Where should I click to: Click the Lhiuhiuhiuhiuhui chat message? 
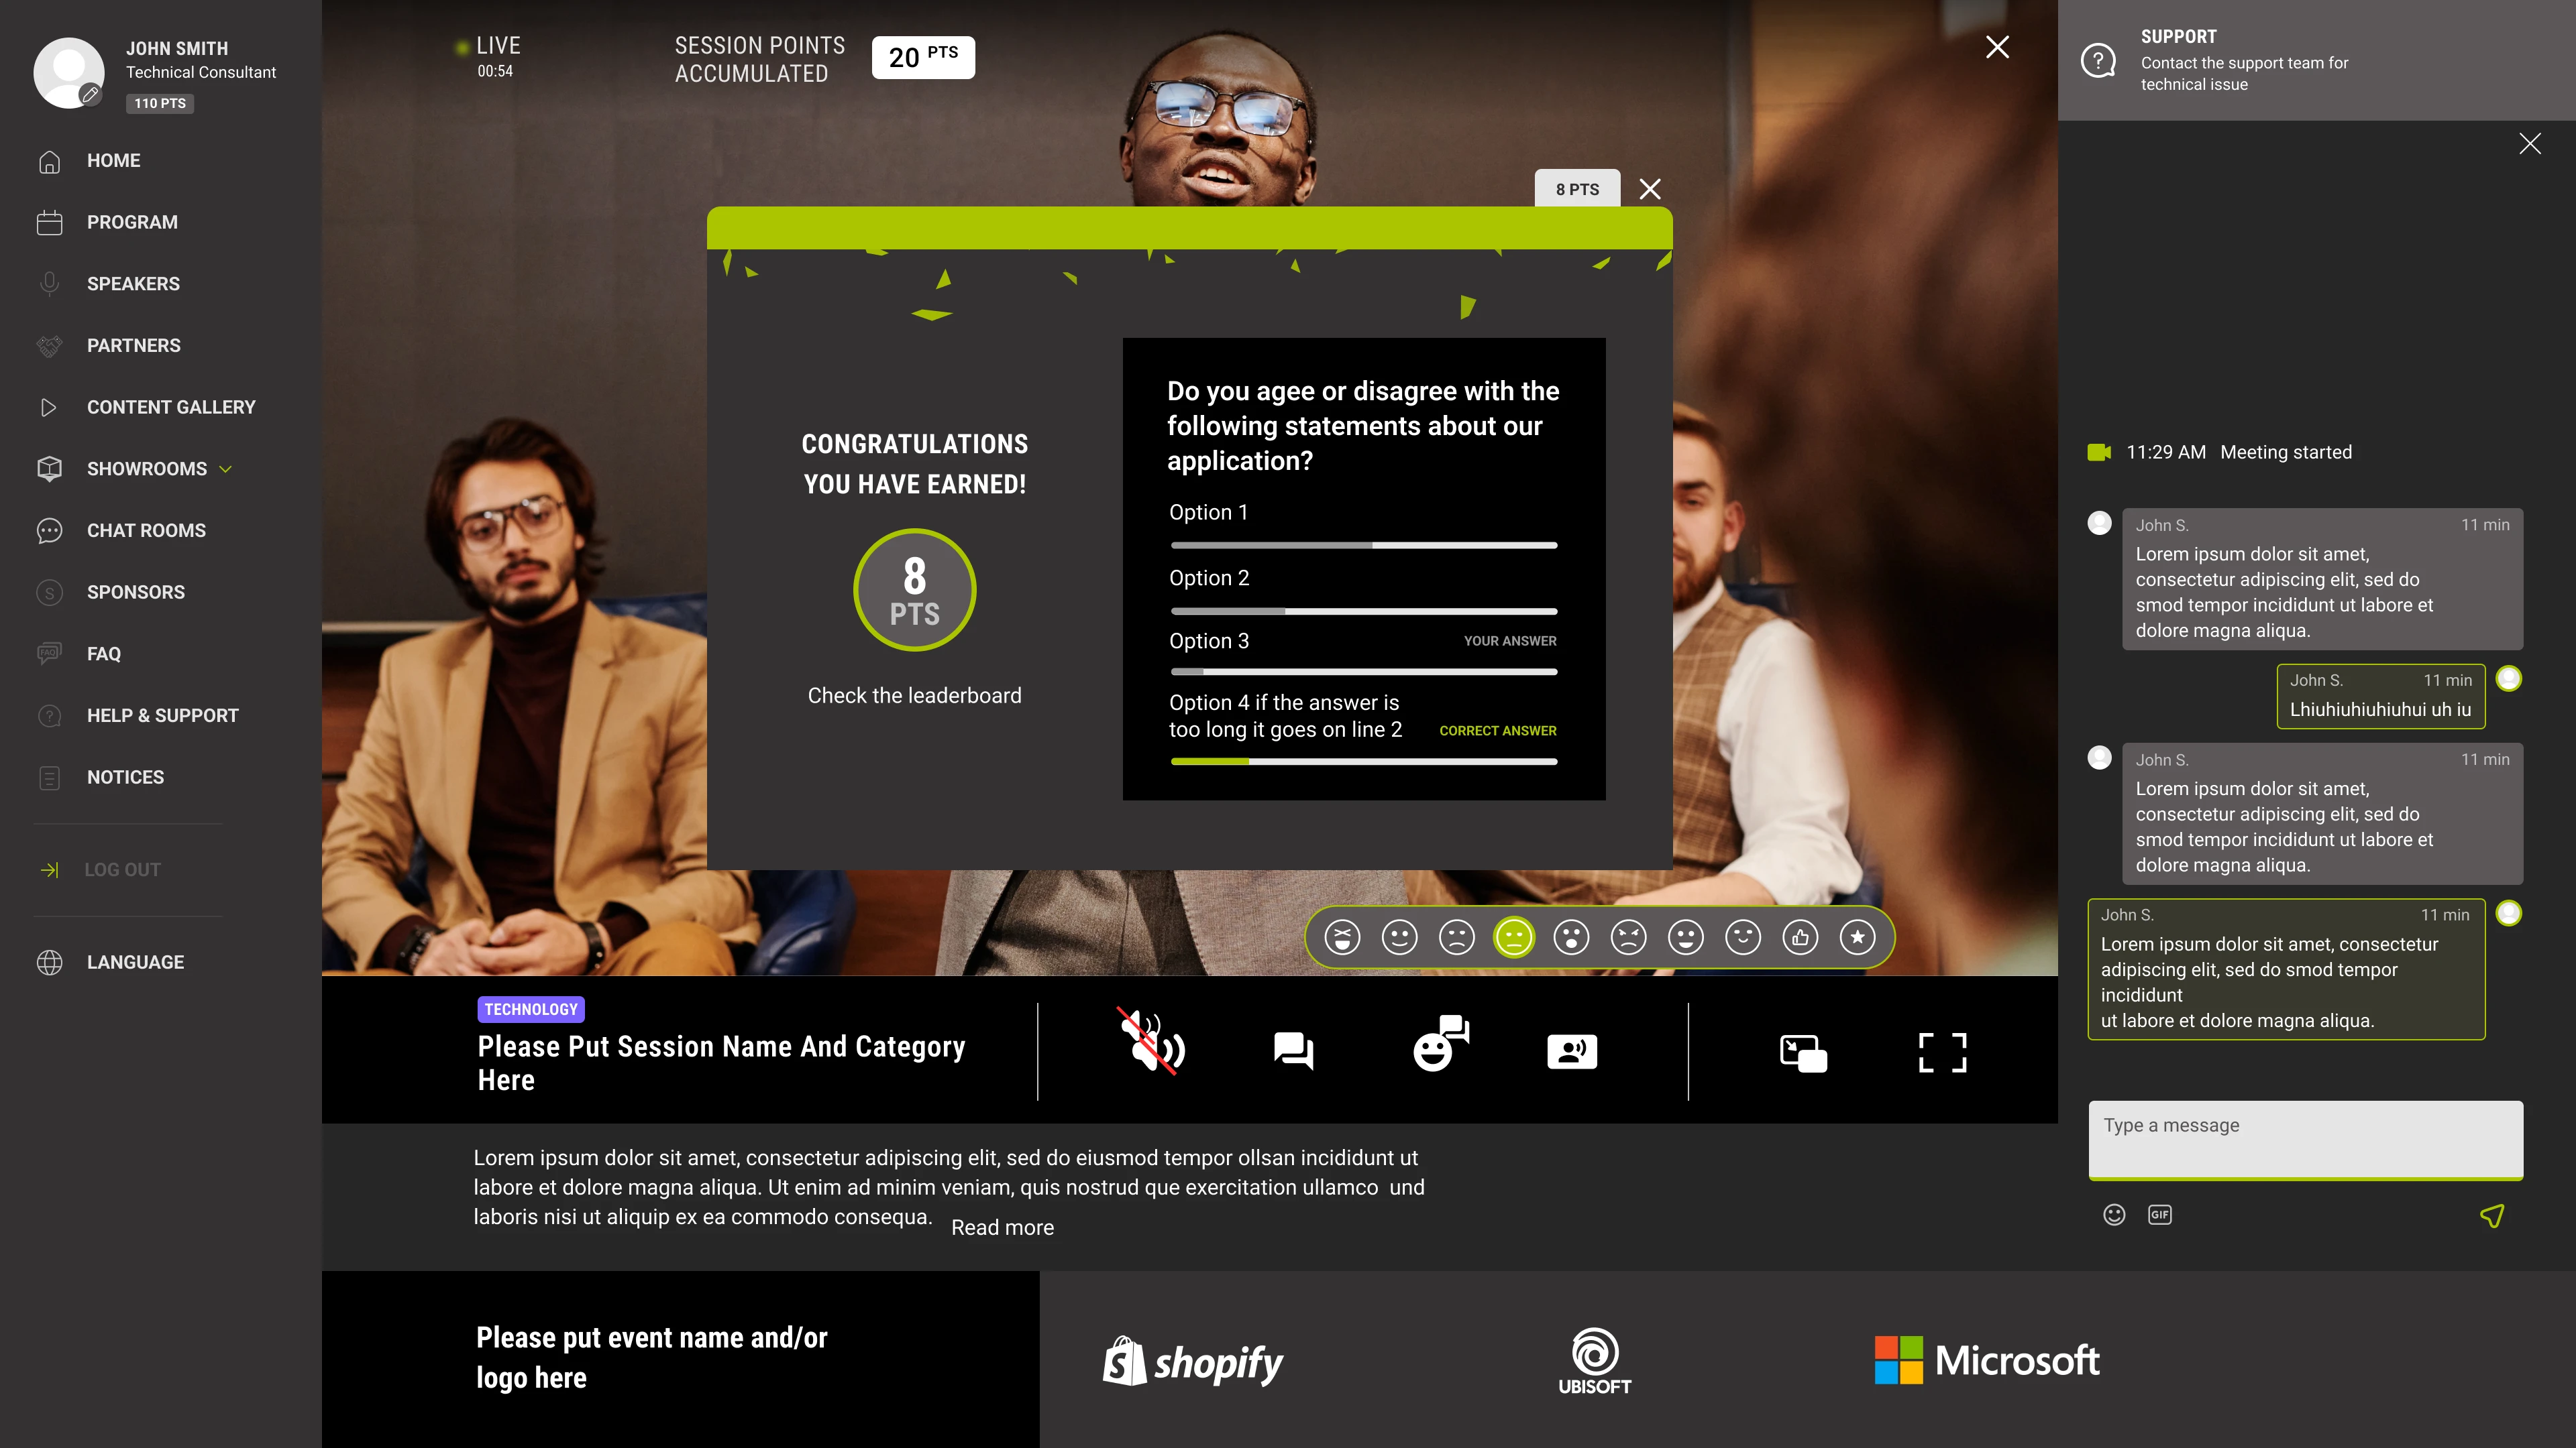point(2380,697)
